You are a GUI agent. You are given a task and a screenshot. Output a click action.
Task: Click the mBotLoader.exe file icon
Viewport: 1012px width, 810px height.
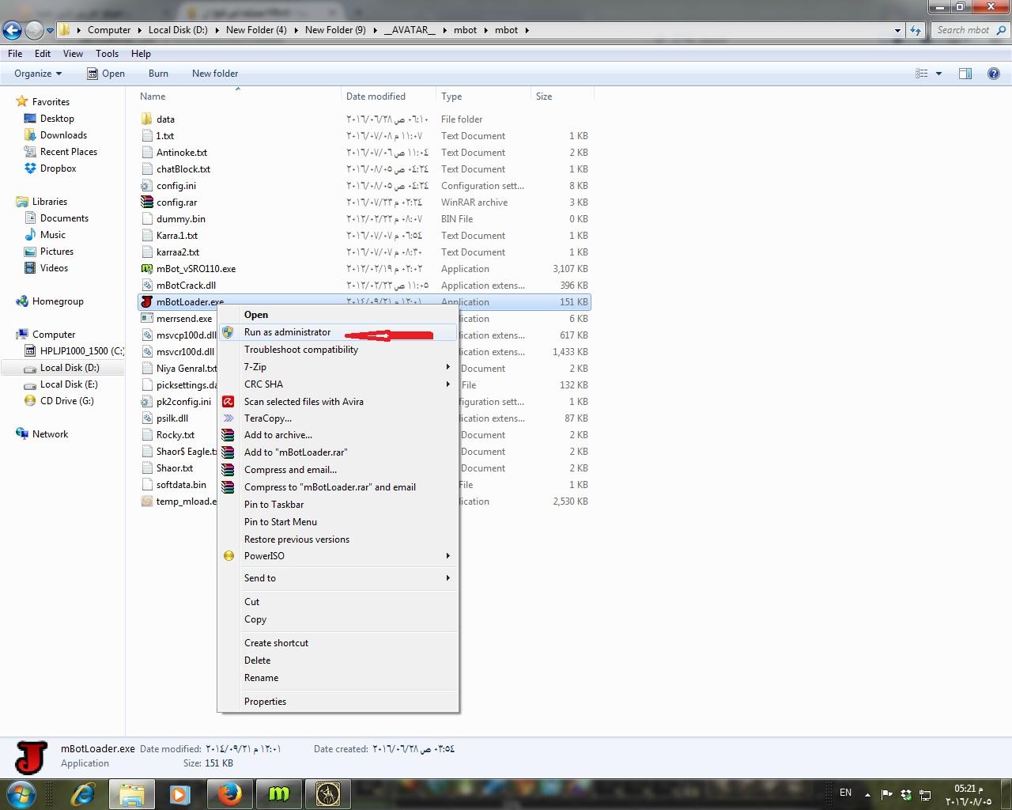[x=146, y=301]
